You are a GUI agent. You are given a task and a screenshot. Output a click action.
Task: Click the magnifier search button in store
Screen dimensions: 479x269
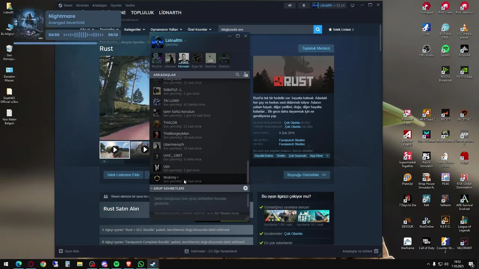tap(318, 30)
